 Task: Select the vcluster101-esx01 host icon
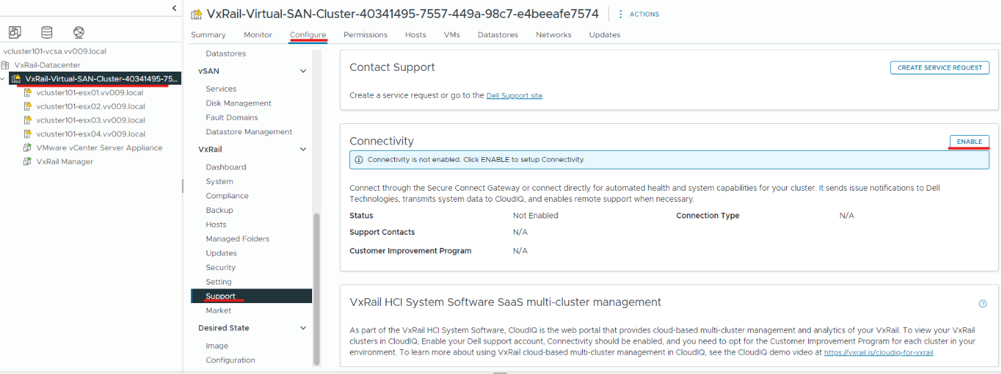pyautogui.click(x=28, y=92)
